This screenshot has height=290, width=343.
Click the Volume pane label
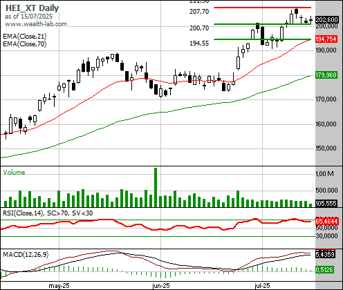click(14, 173)
